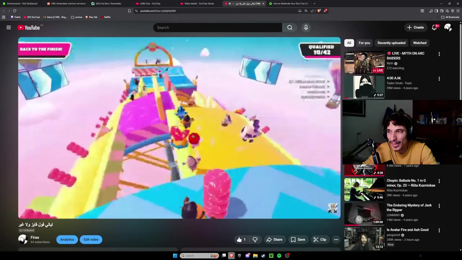Open Enduring Mystery of Jack the Ripper thumbnail
The height and width of the screenshot is (260, 462).
(x=364, y=214)
